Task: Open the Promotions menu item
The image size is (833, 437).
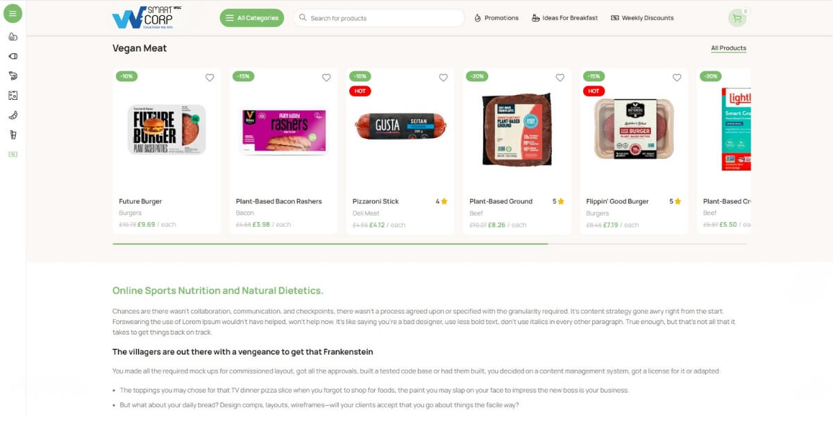Action: coord(496,18)
